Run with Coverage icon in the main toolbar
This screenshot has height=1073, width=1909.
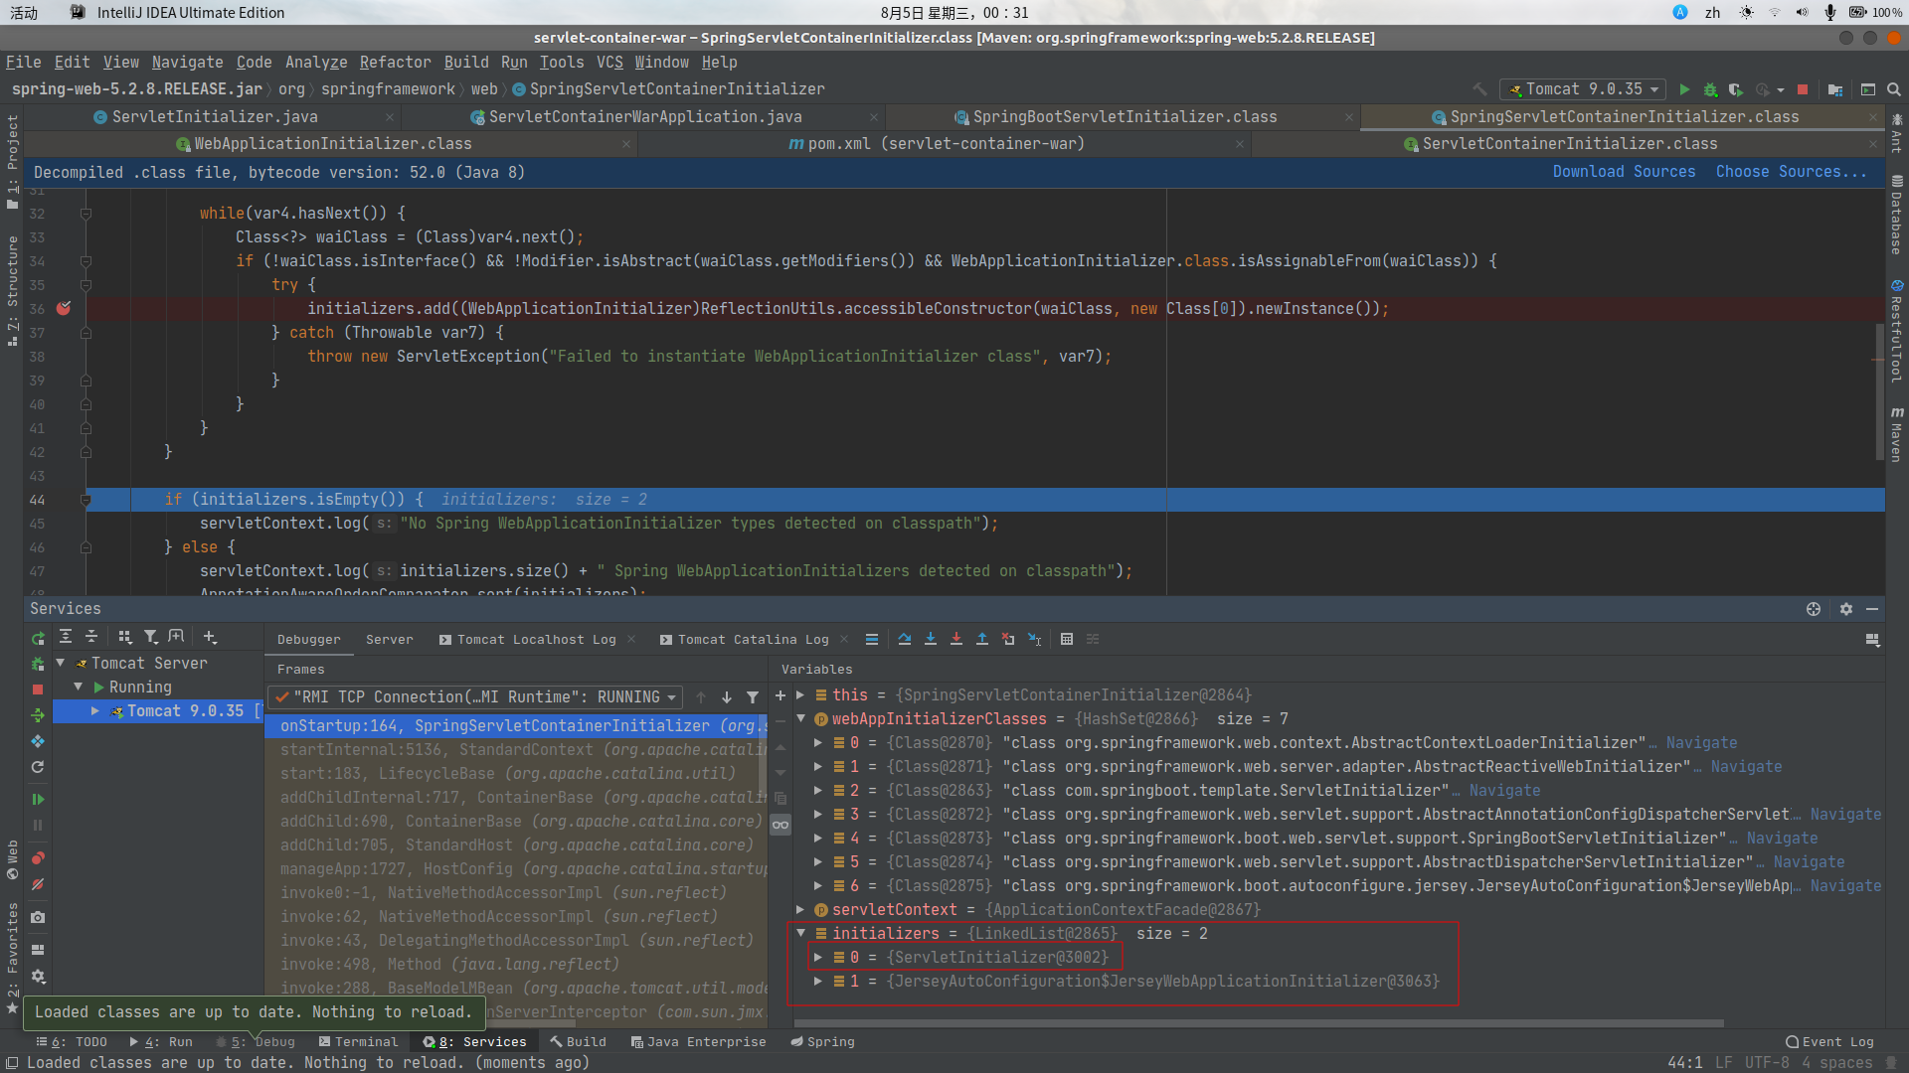pyautogui.click(x=1735, y=89)
